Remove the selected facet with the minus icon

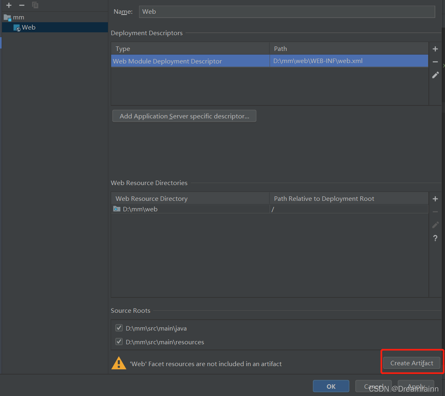[21, 5]
